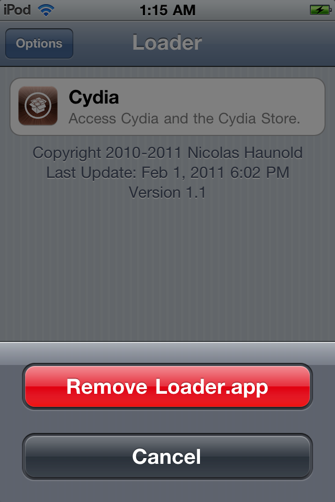Image resolution: width=335 pixels, height=502 pixels.
Task: Click the gap between Remove and Cancel buttons
Action: coord(167,421)
